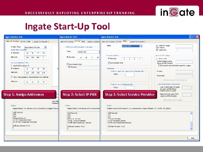Viewport: 203px width, 152px height.
Task: Select IP-PBX tab in second window
Action: (78, 41)
